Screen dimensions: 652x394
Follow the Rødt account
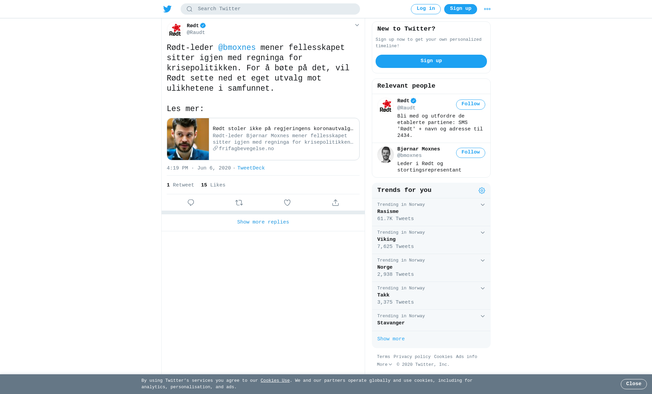(471, 105)
